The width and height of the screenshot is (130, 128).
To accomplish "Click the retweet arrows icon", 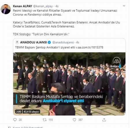I will [x=44, y=120].
